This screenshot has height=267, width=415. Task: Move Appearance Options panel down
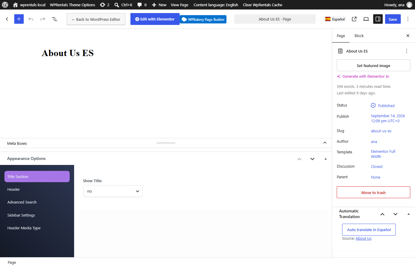pyautogui.click(x=312, y=159)
